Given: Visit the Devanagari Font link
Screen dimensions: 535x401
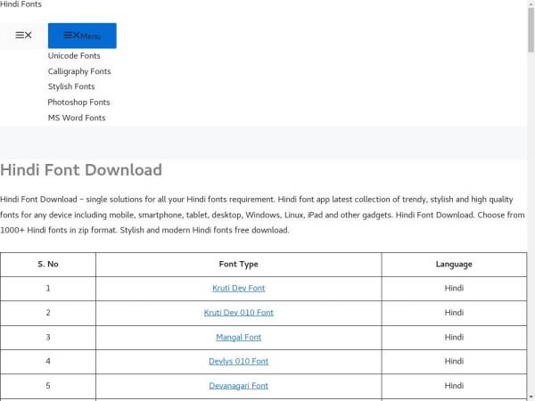Looking at the screenshot, I should 238,386.
